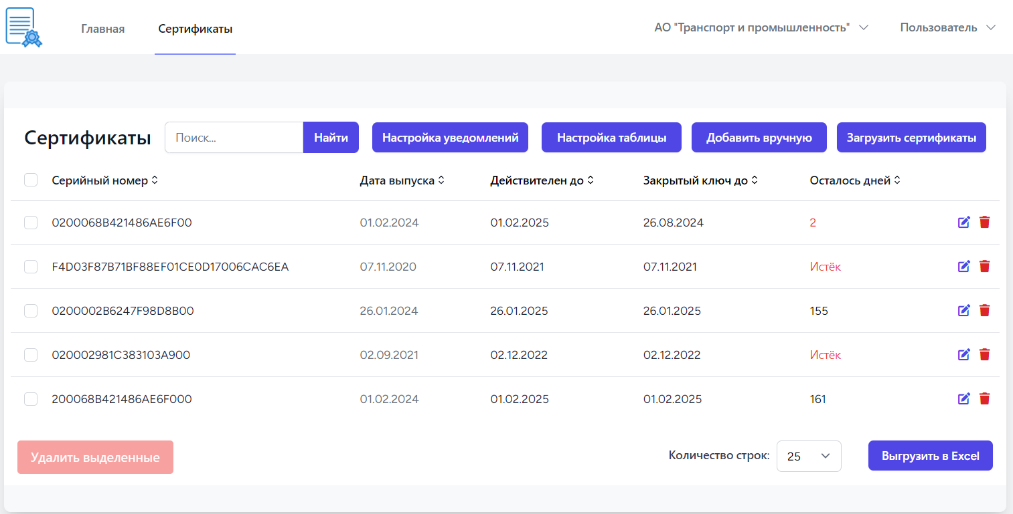The image size is (1013, 514).
Task: Click issue date 26.01.2024
Action: (389, 311)
